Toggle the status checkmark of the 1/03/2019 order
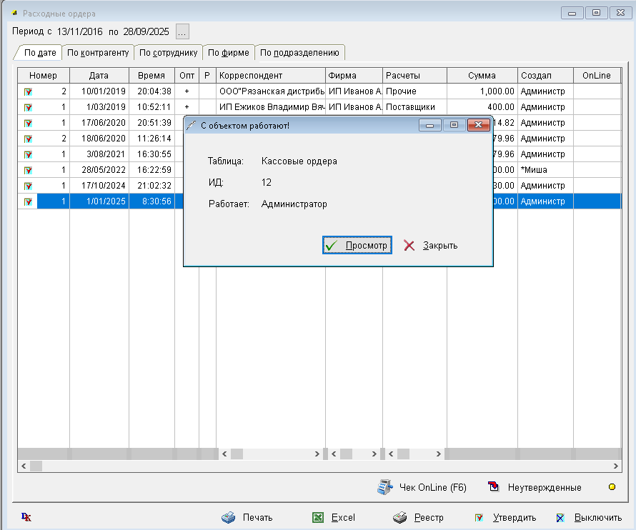 (28, 107)
